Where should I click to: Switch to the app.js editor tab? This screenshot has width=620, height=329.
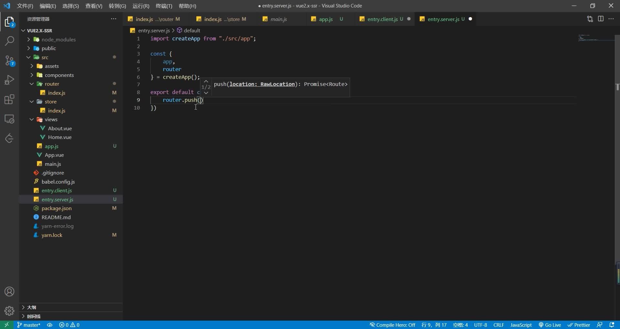coord(326,19)
